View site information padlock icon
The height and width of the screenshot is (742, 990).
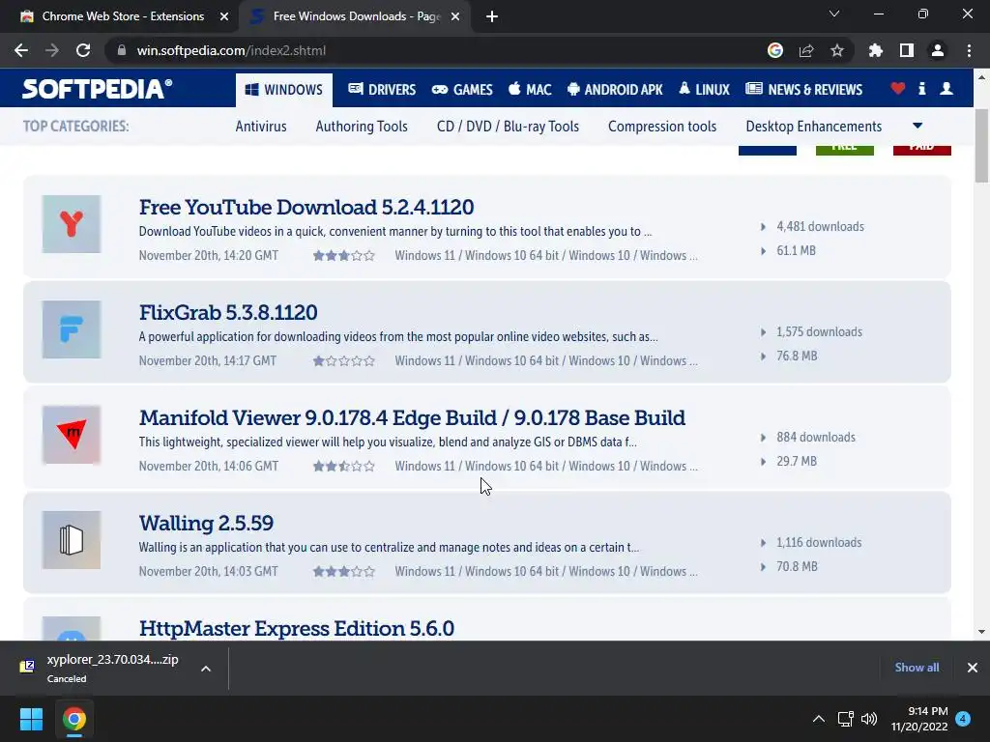click(x=122, y=50)
